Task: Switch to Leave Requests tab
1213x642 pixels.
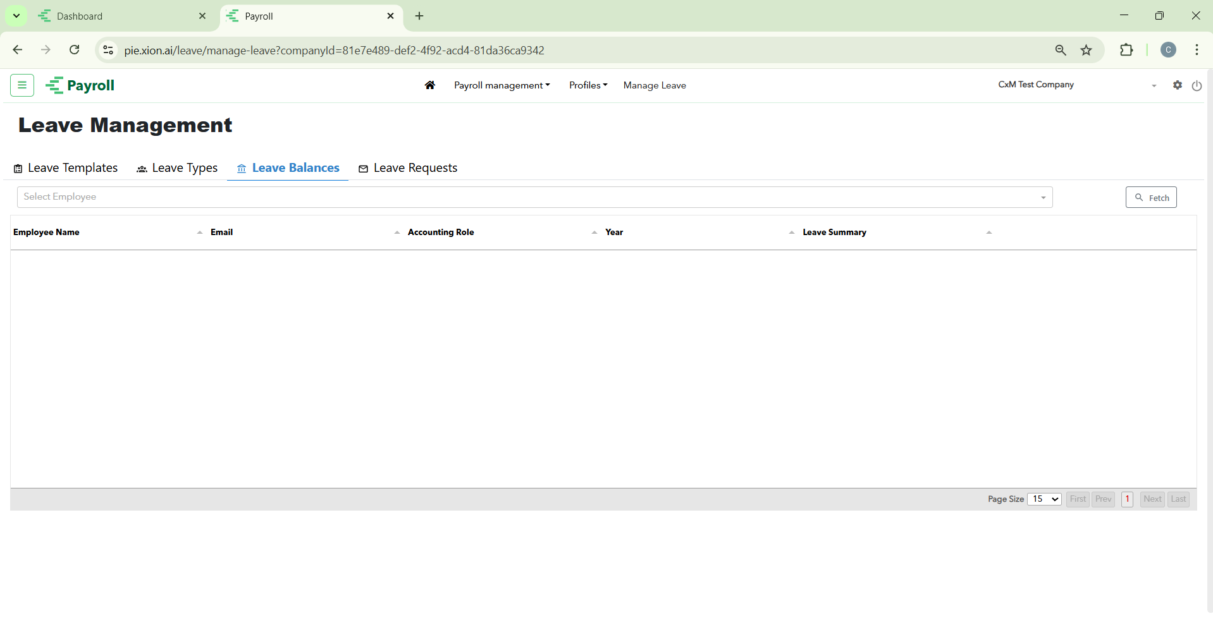Action: [408, 168]
